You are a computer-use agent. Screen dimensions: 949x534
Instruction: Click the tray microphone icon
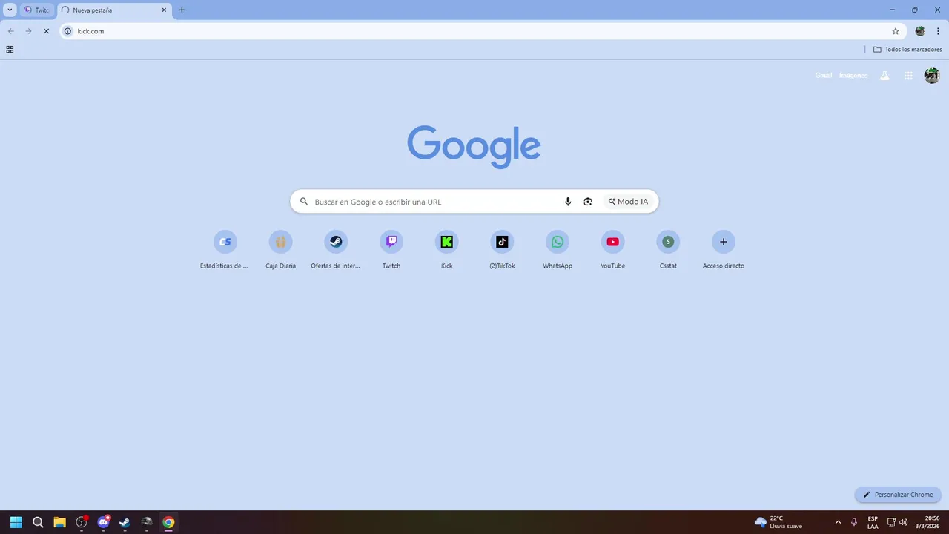pyautogui.click(x=854, y=522)
